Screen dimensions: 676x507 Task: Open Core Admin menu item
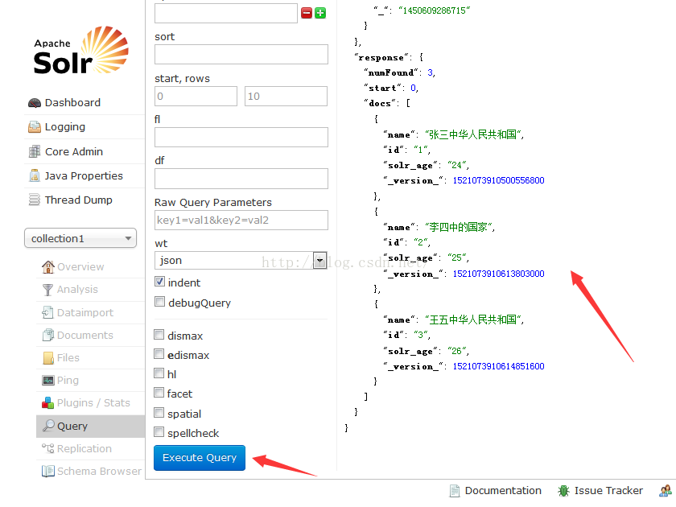74,152
